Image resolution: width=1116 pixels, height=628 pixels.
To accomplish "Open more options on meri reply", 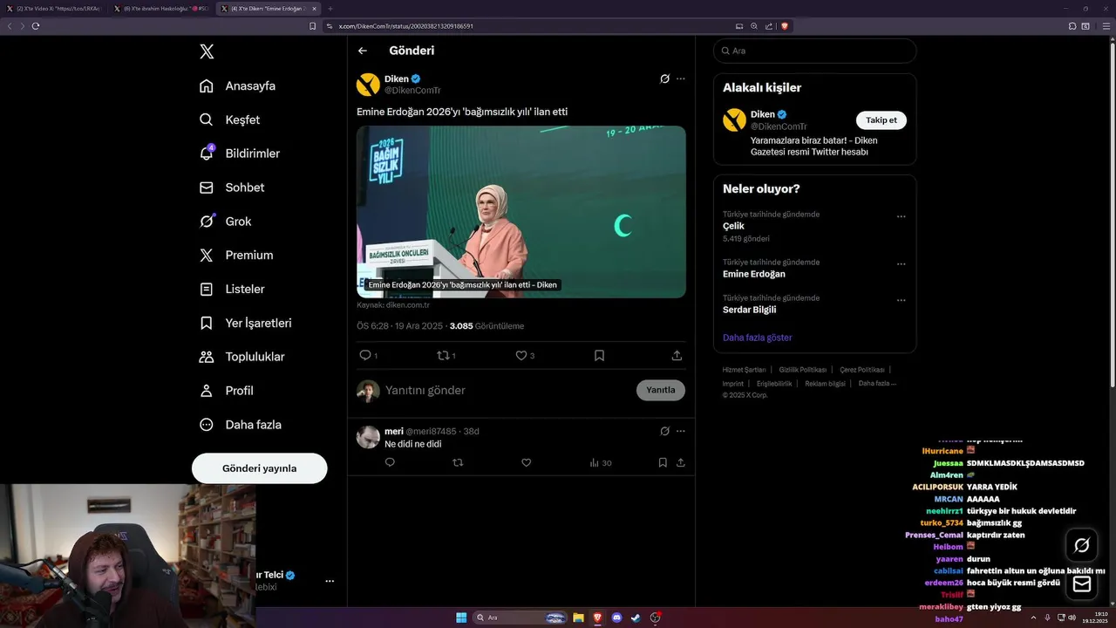I will [681, 431].
